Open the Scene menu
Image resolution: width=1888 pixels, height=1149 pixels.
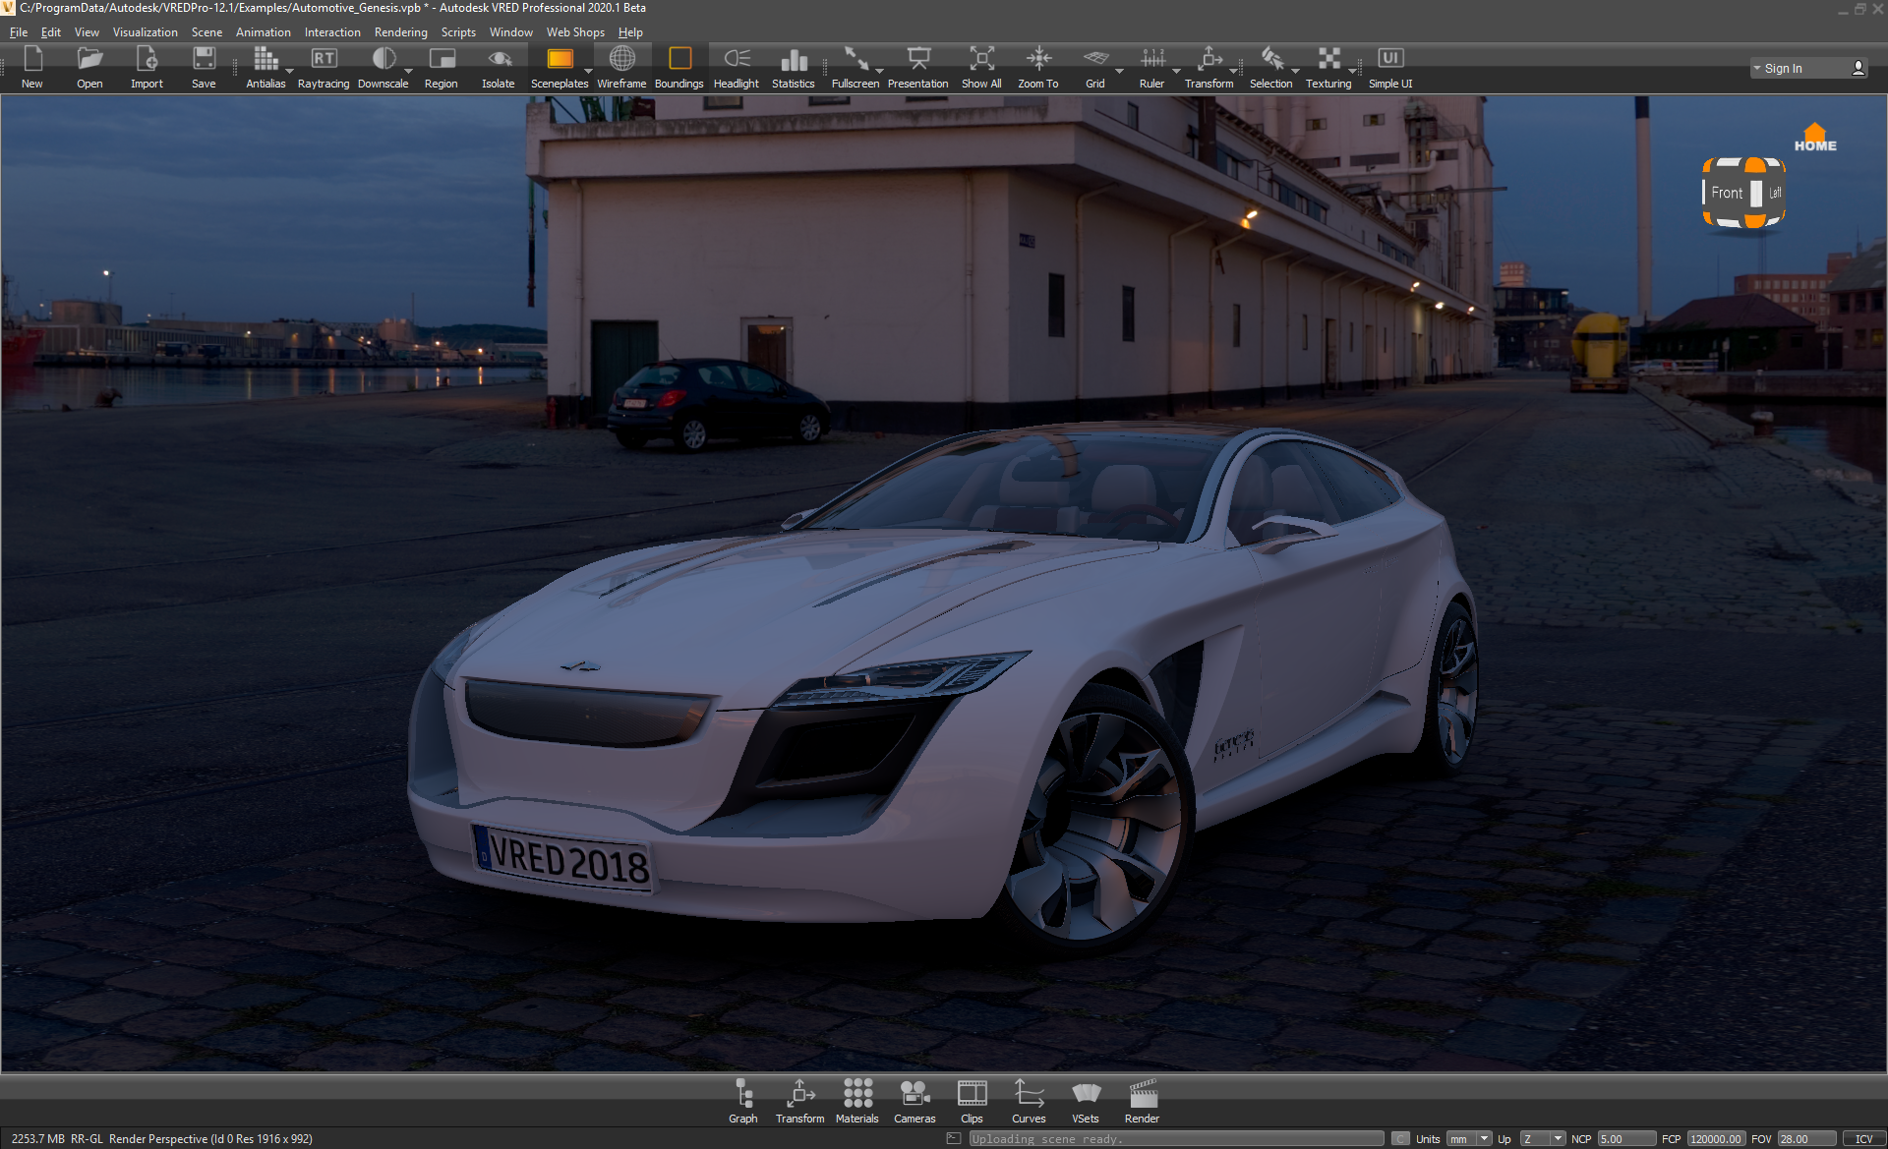point(206,32)
